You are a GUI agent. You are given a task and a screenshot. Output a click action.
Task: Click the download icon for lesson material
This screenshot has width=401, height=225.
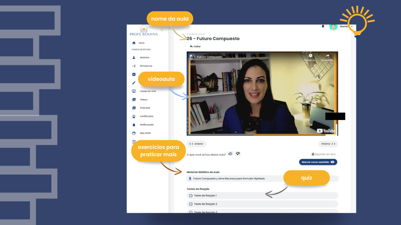pos(190,179)
